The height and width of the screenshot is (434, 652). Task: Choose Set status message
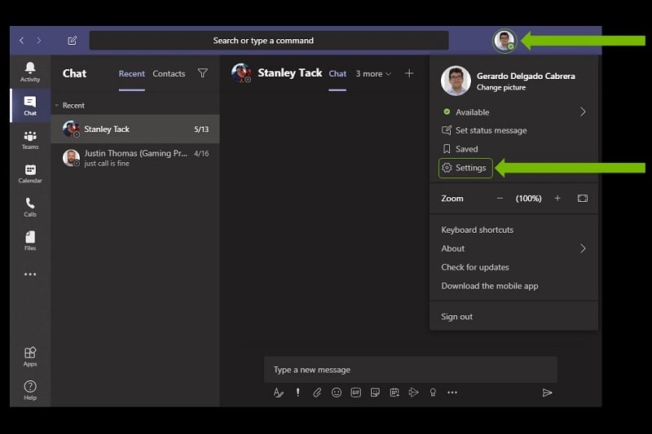click(x=484, y=130)
